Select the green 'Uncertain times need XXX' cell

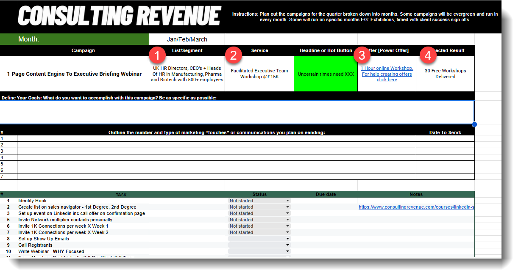point(326,74)
